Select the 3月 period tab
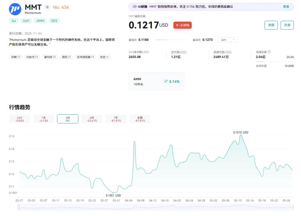This screenshot has height=216, width=301. pos(68,119)
